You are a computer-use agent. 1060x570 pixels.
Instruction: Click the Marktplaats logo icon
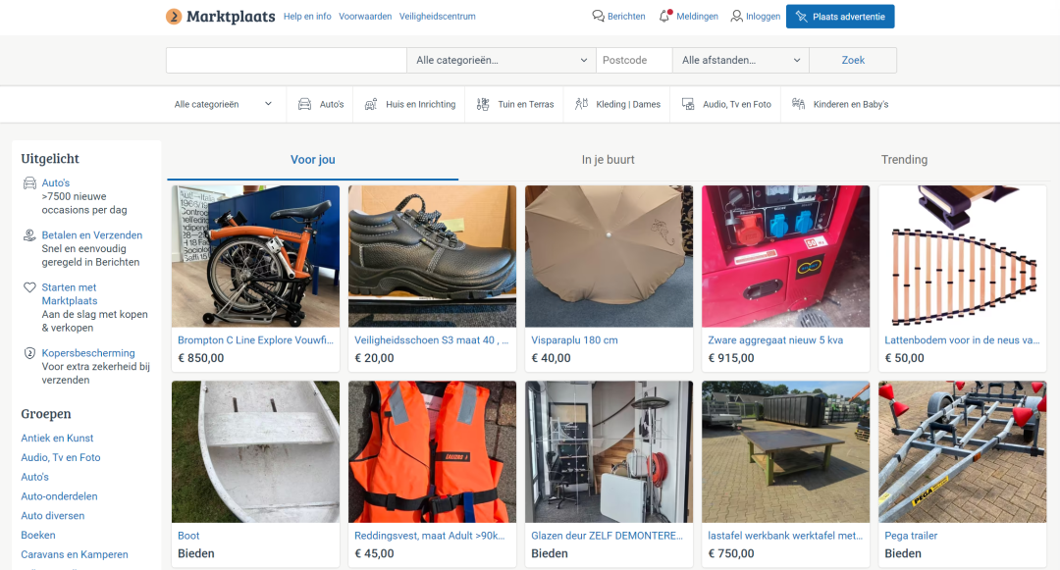pyautogui.click(x=174, y=17)
